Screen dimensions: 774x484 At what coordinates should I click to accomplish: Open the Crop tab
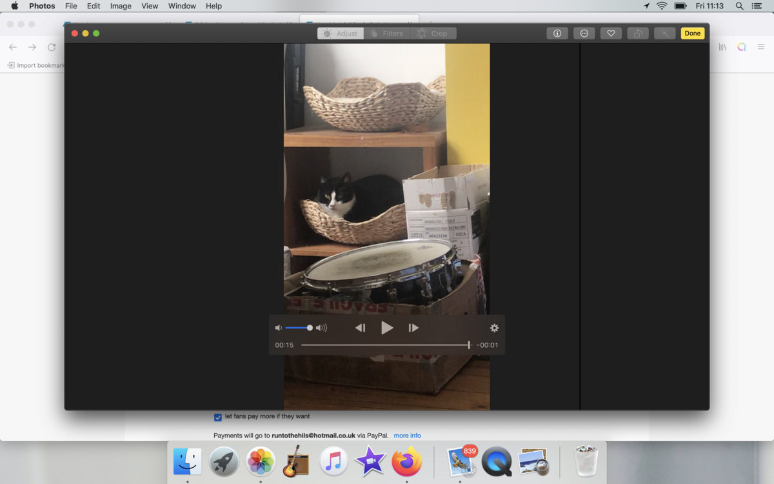click(433, 34)
